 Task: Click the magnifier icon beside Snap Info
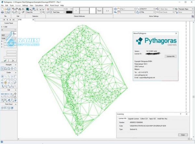pyautogui.click(x=44, y=12)
